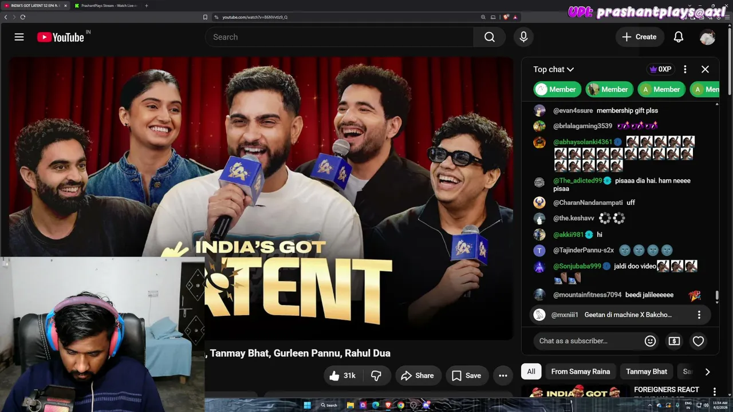Open the taskbar clock showing 11:54 AM
The image size is (733, 412).
point(720,405)
